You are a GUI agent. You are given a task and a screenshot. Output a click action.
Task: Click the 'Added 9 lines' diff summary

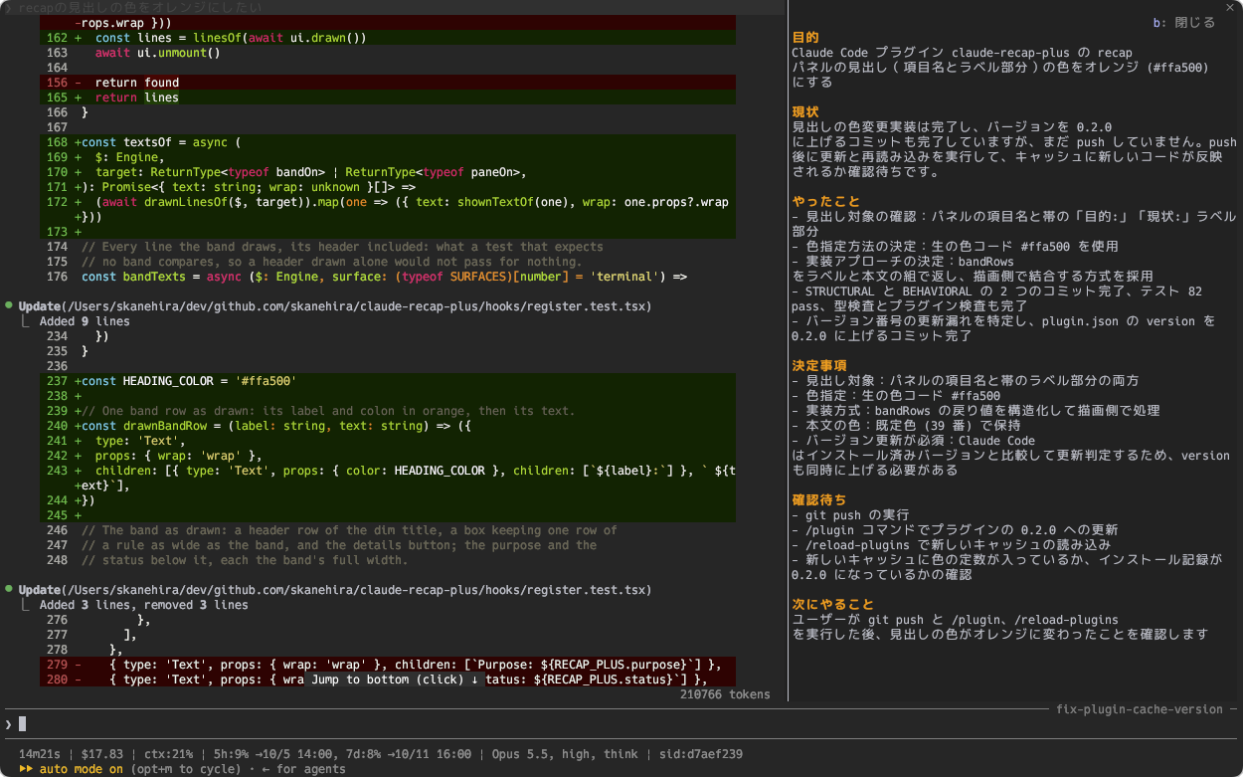tap(85, 321)
